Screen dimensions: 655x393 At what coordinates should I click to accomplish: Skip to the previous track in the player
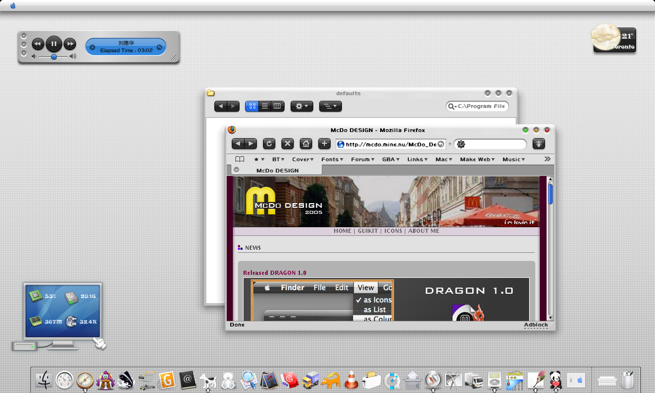coord(38,44)
